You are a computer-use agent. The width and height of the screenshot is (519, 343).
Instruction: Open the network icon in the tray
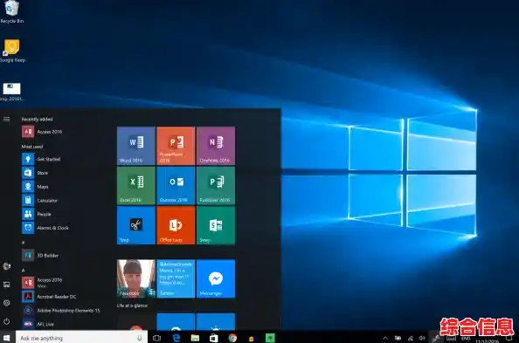click(411, 338)
